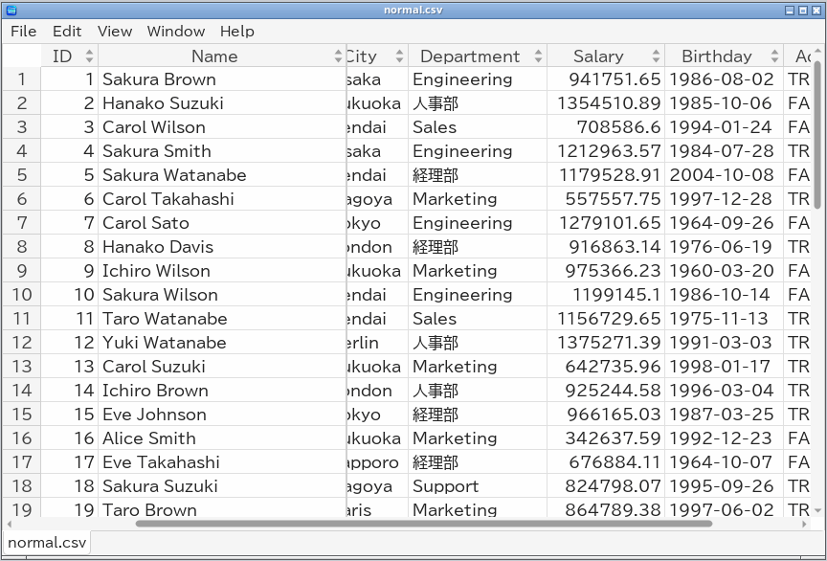Click the scroll down arrow
This screenshot has width=827, height=561.
click(817, 510)
